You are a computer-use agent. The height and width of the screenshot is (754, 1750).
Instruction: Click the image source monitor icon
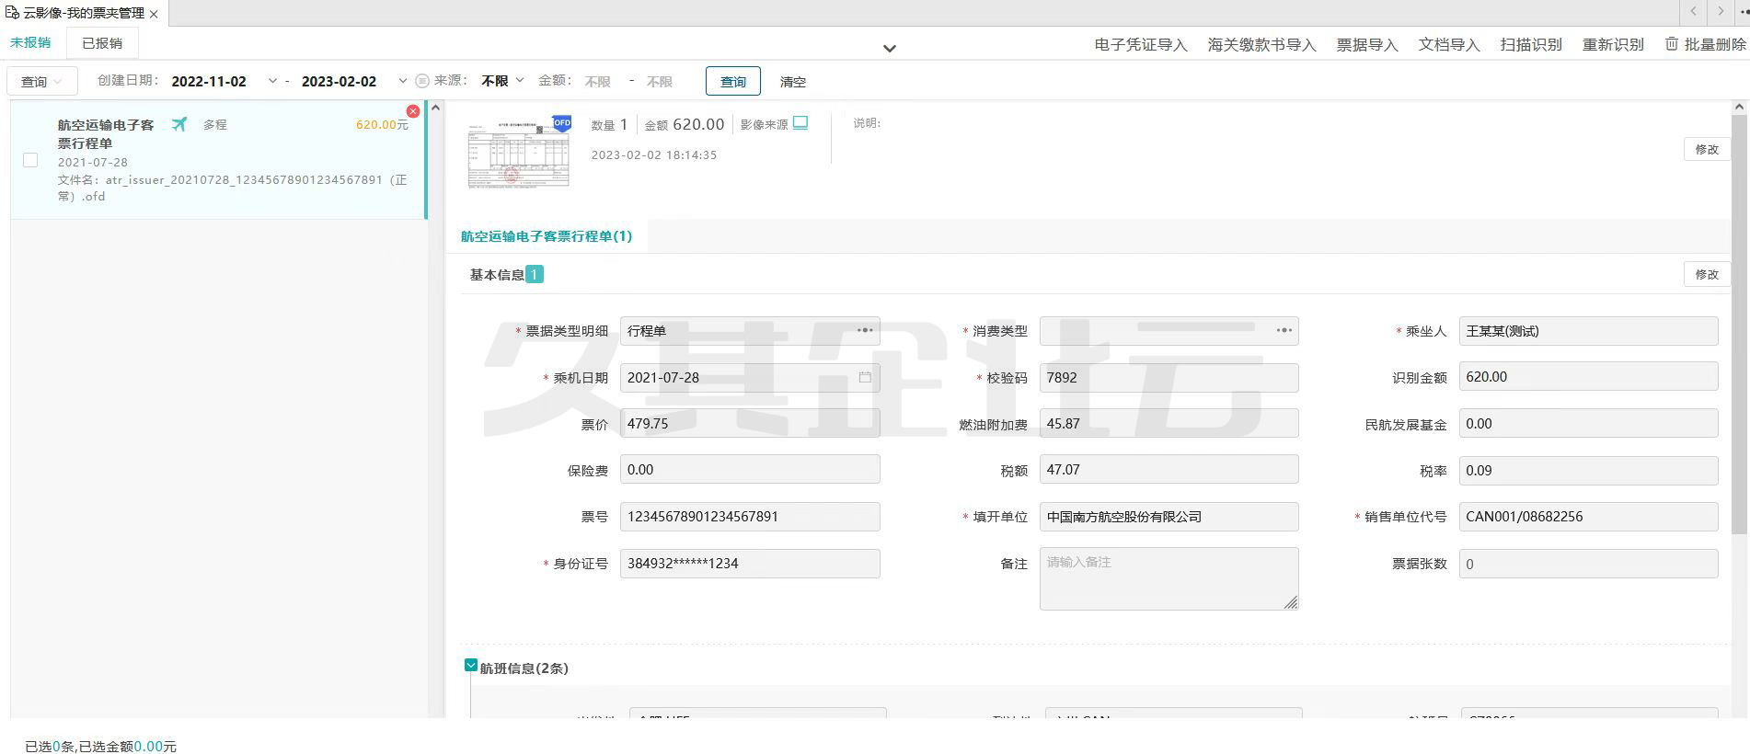click(800, 123)
